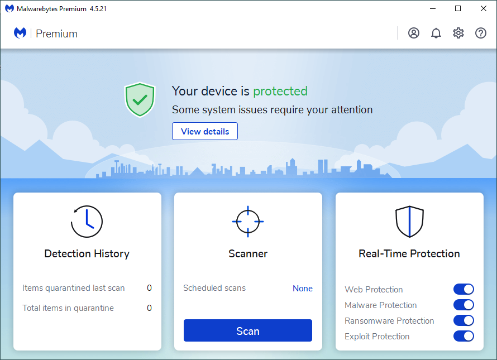This screenshot has height=360, width=497.
Task: Open View details for system issues
Action: tap(204, 131)
